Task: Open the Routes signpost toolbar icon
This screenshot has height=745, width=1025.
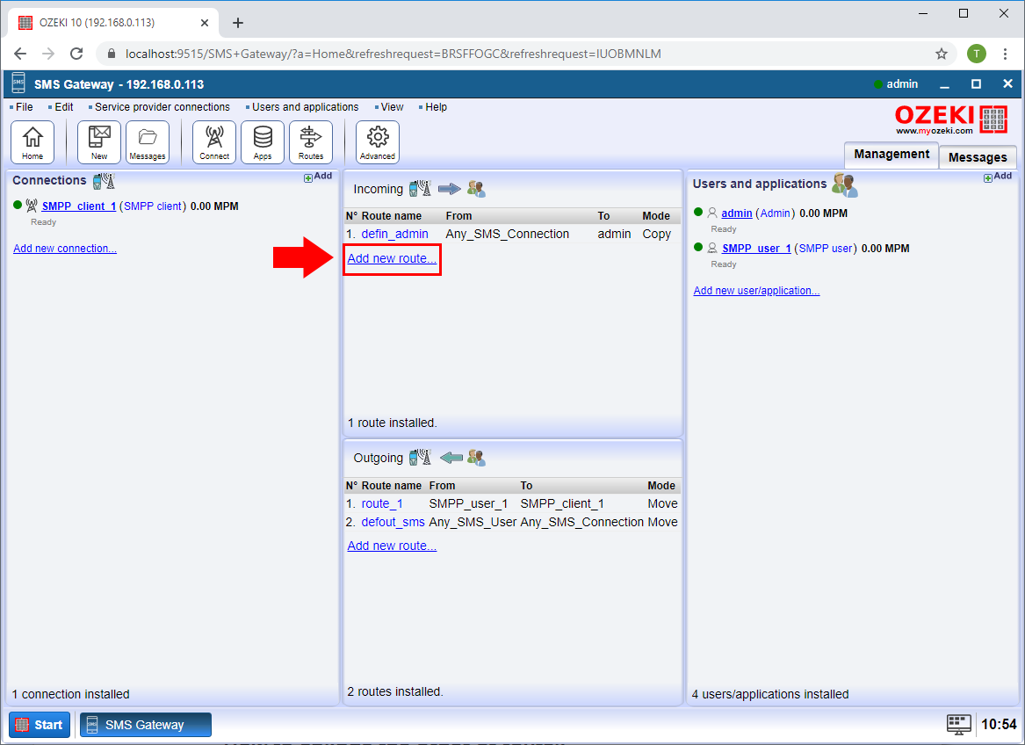Action: pos(311,142)
